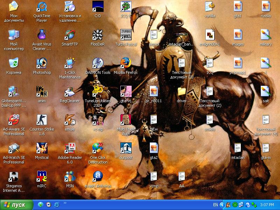The width and height of the screenshot is (280, 210).
Task: Select the eMule shortcut icon
Action: [x=70, y=120]
